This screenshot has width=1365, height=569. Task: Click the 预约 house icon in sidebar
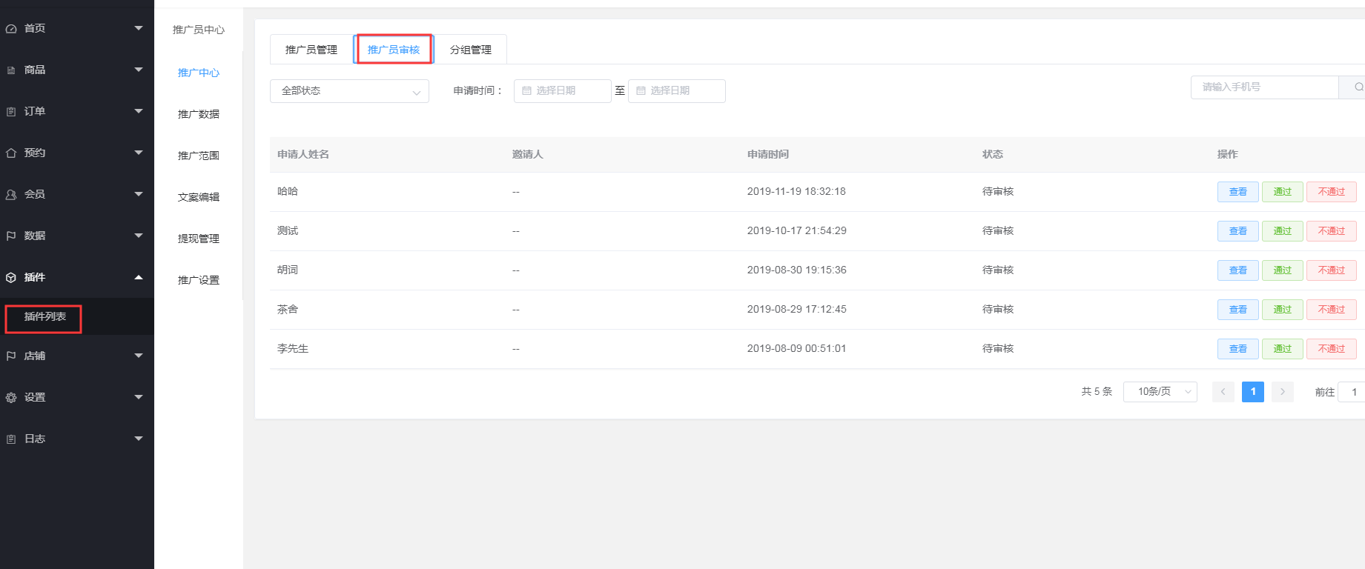pos(11,153)
